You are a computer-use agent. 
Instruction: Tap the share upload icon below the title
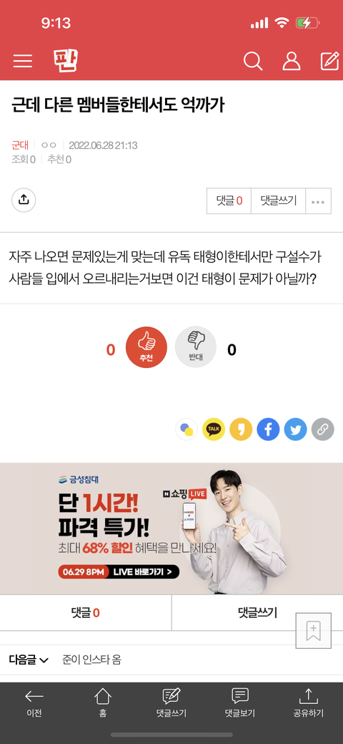[x=24, y=201]
